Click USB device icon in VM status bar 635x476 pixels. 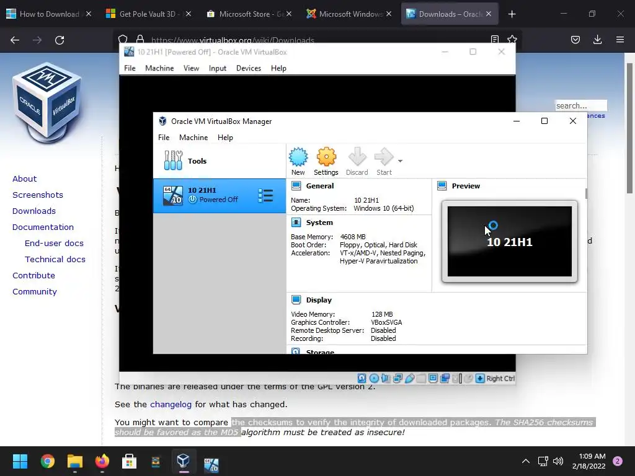click(409, 379)
